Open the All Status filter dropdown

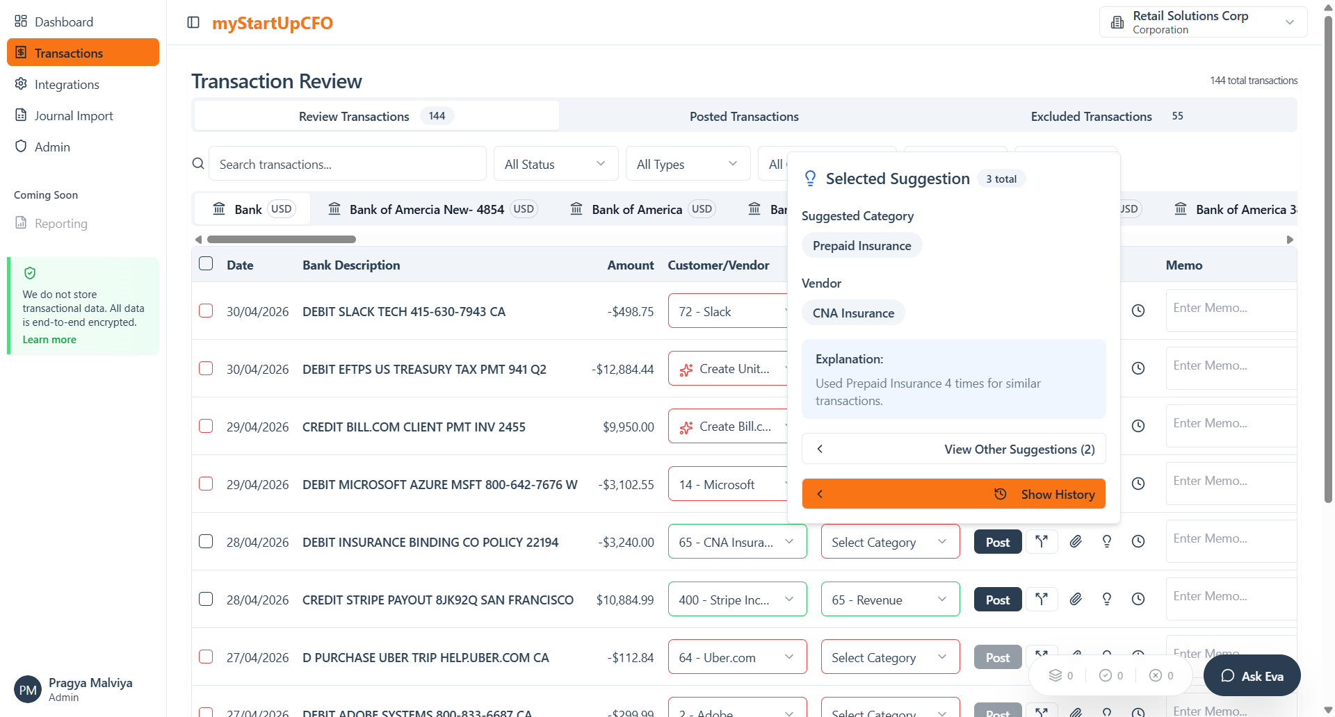pyautogui.click(x=555, y=164)
